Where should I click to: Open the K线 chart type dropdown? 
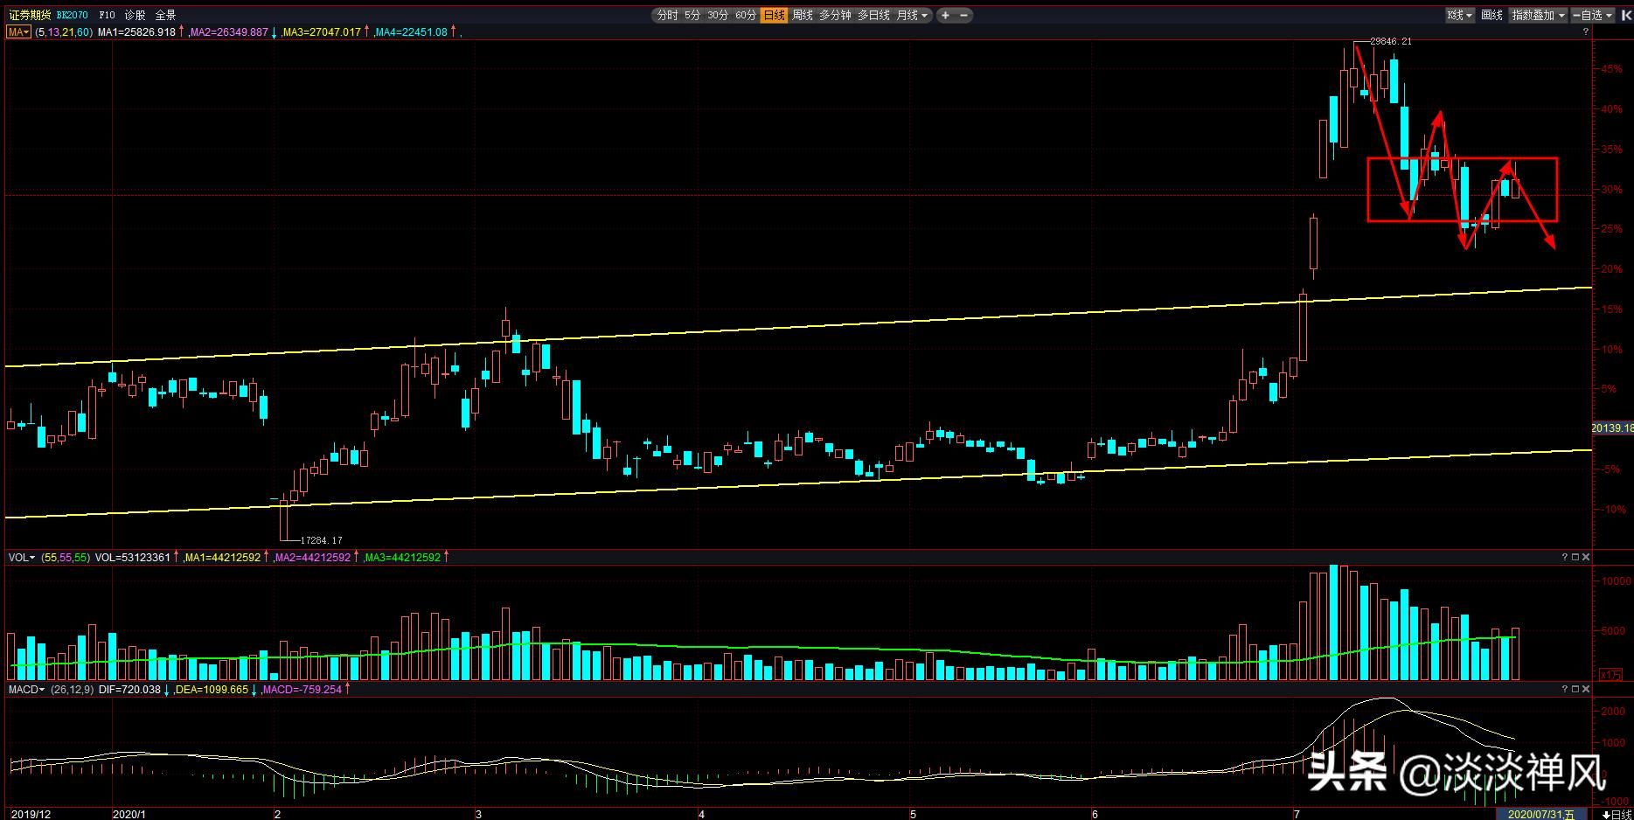click(x=1459, y=15)
